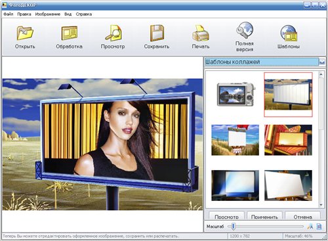
Task: Open the Правка menu
Action: pyautogui.click(x=24, y=14)
